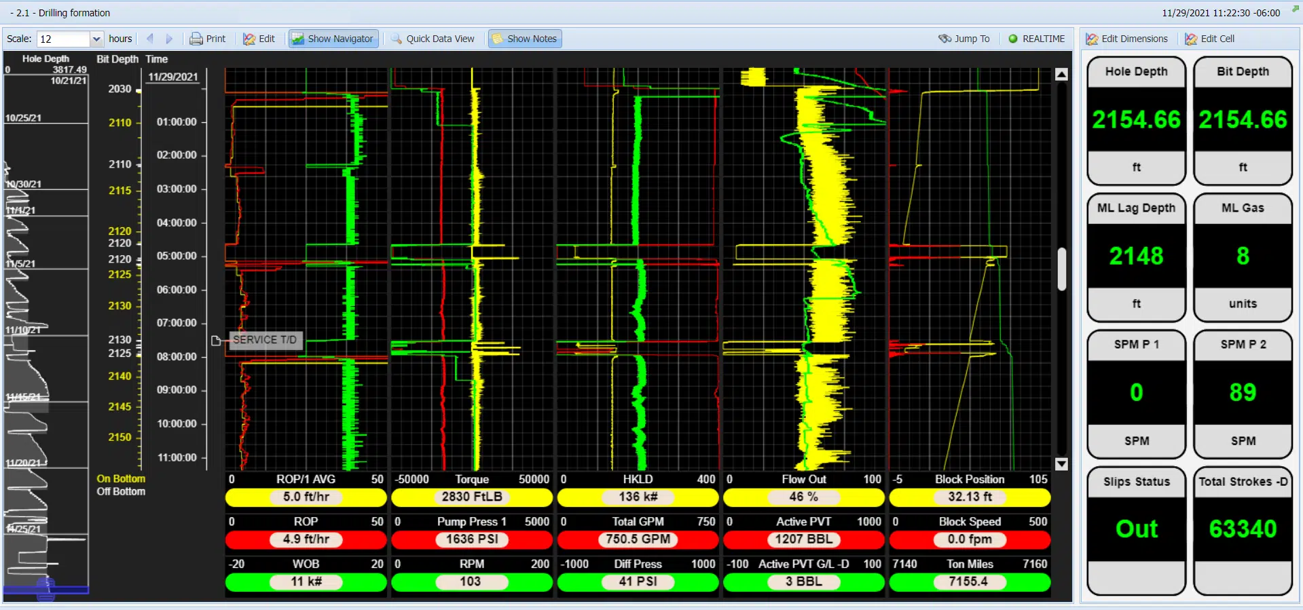Click the Print icon in toolbar
The height and width of the screenshot is (610, 1303).
(x=196, y=39)
